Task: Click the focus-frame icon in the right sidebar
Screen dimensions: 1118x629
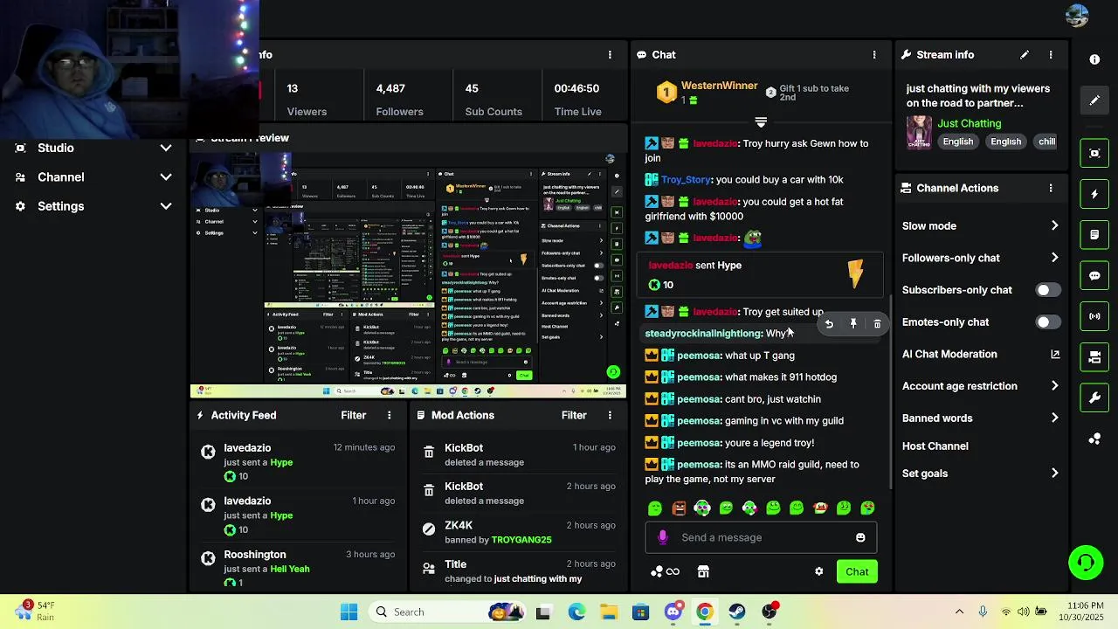Action: (1094, 153)
